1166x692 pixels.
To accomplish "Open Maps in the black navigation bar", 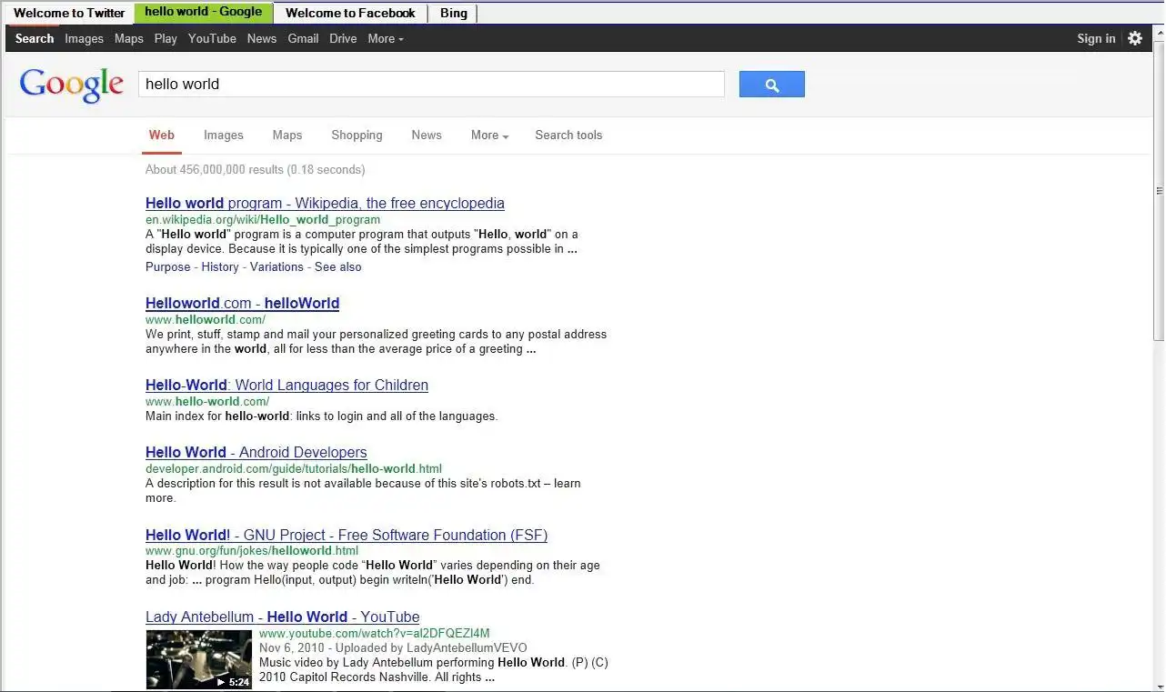I will [129, 38].
